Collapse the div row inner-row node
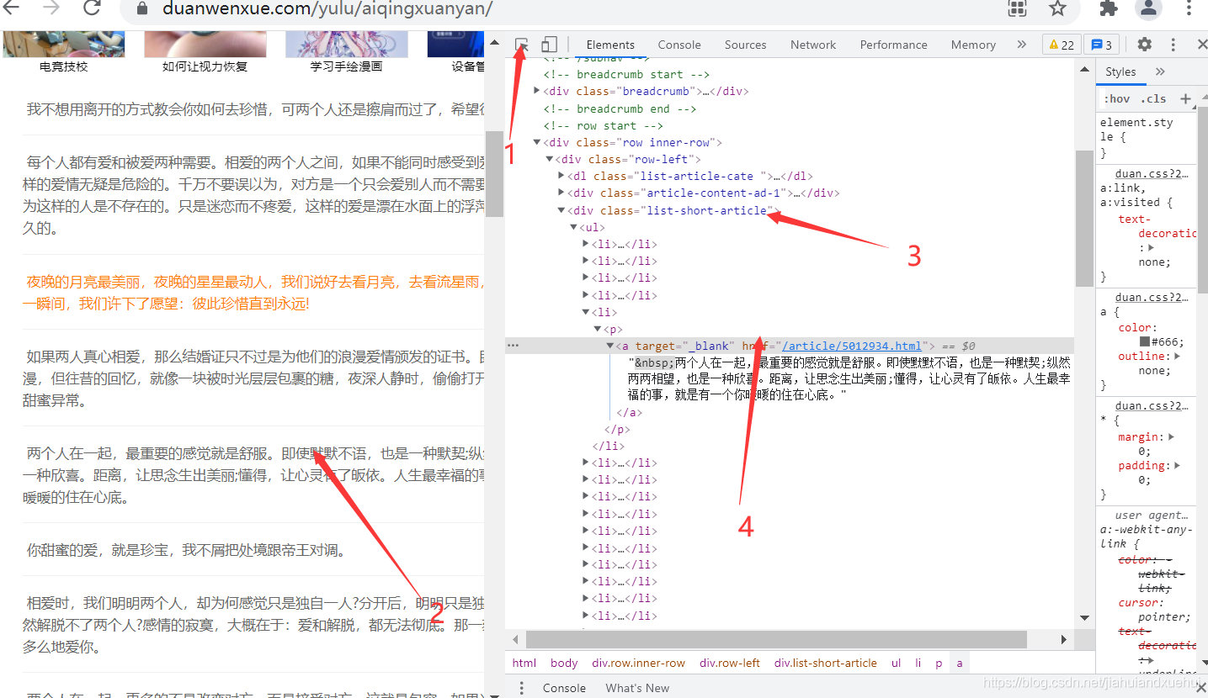This screenshot has height=698, width=1208. pyautogui.click(x=537, y=142)
